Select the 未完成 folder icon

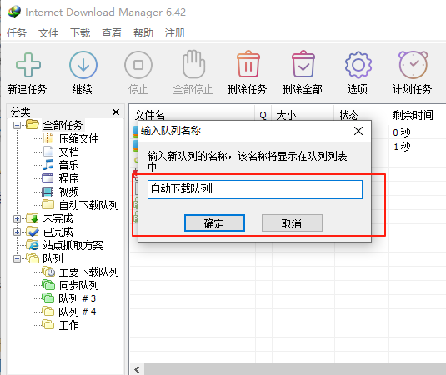tap(33, 217)
